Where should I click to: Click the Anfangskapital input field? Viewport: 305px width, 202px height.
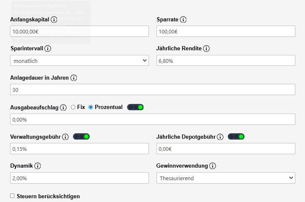point(79,31)
